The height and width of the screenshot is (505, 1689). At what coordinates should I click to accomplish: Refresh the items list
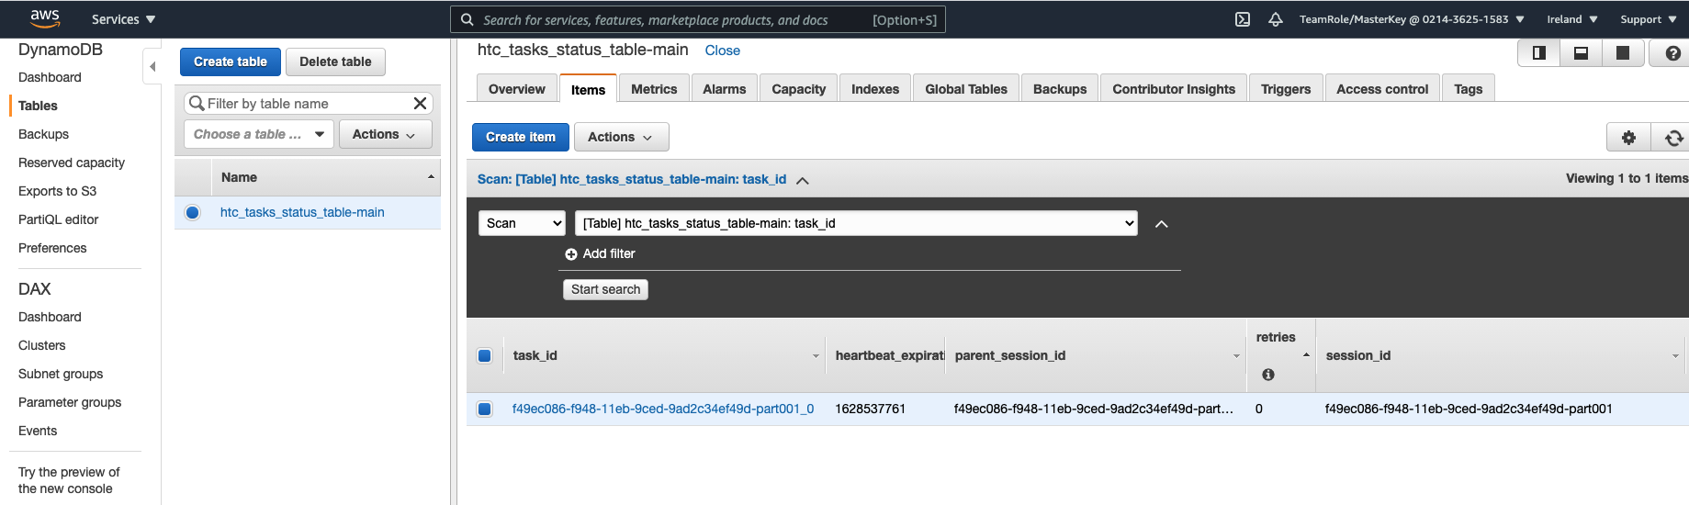1673,138
